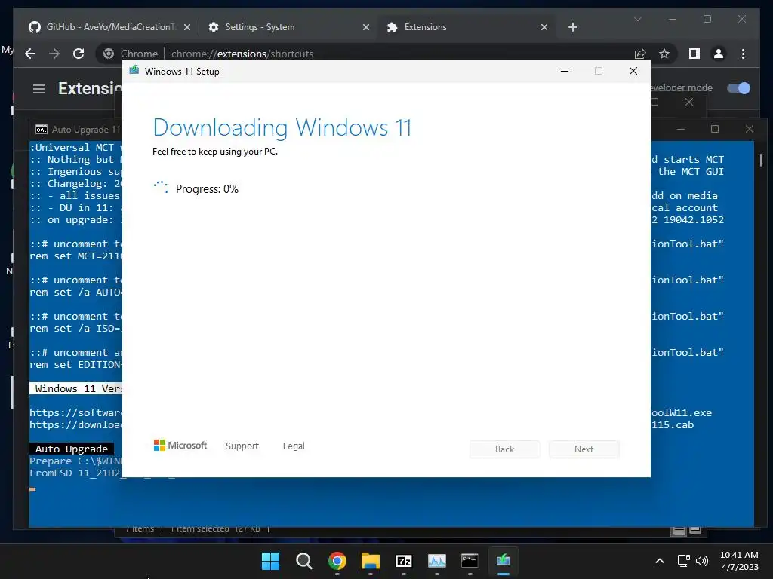
Task: Go back in Chrome
Action: [30, 54]
